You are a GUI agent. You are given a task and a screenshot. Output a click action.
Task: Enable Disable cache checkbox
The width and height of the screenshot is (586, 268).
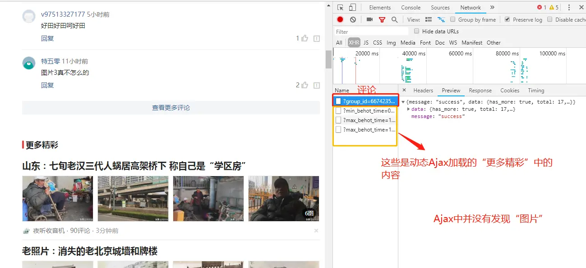(x=550, y=19)
